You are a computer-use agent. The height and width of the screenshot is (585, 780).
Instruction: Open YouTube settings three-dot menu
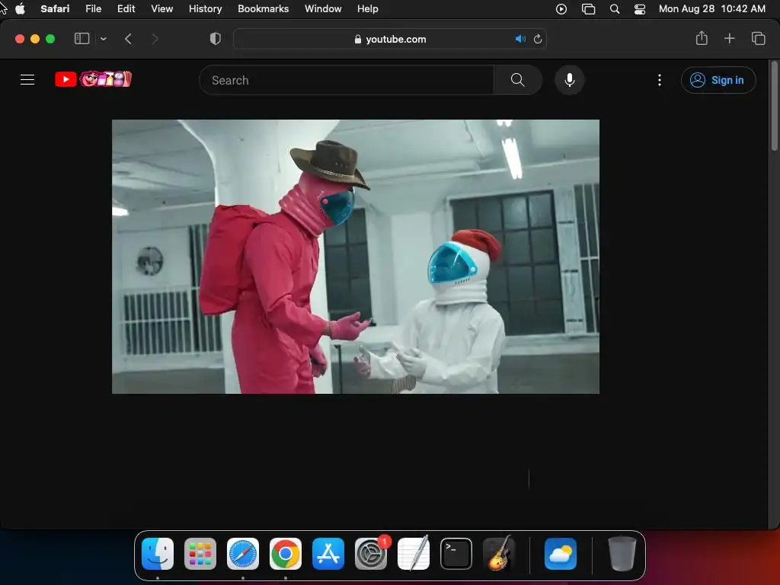coord(660,80)
